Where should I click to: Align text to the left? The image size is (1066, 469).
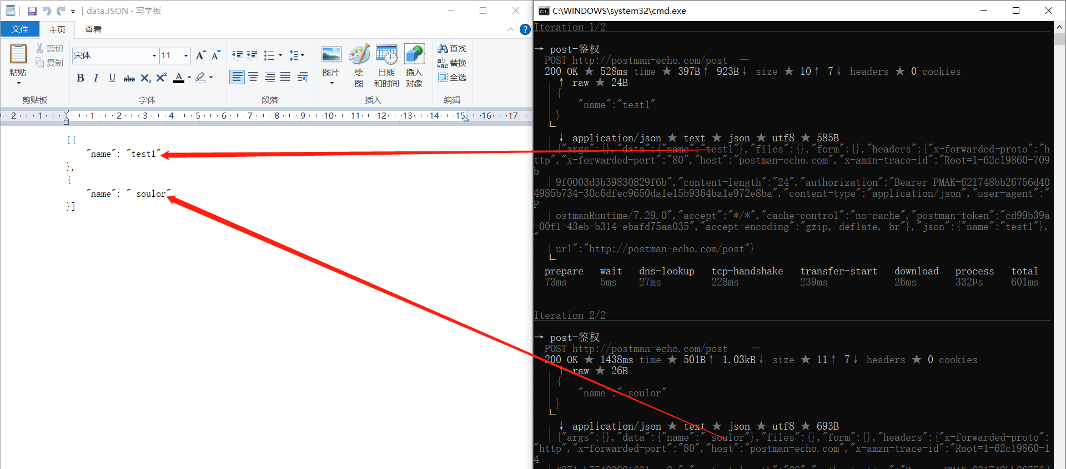pyautogui.click(x=237, y=77)
